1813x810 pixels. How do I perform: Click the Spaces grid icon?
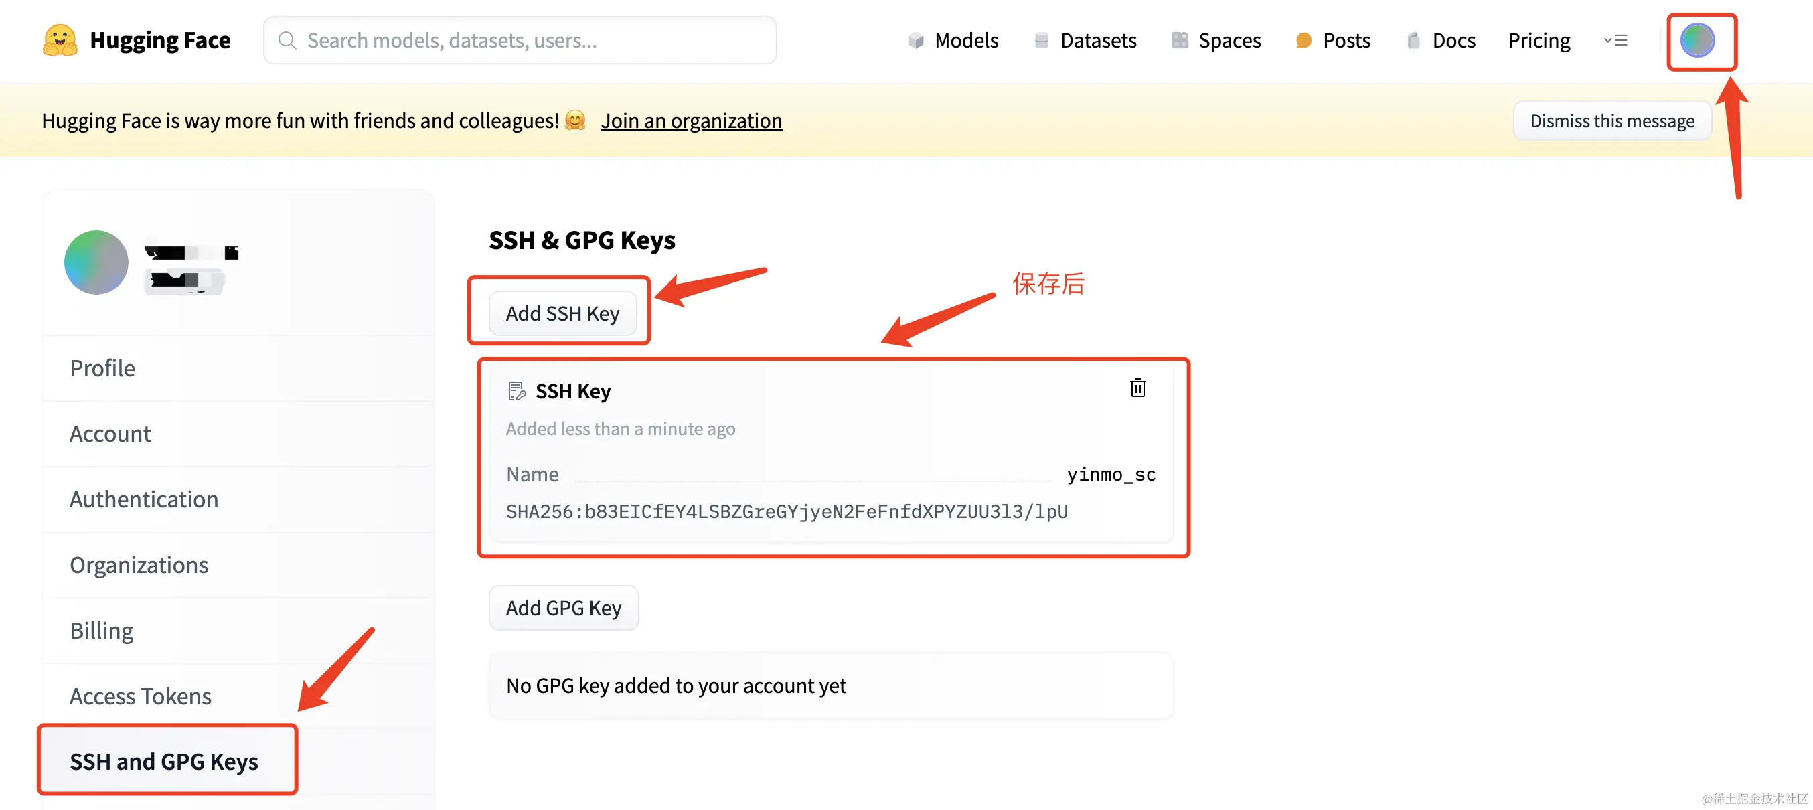(1180, 41)
